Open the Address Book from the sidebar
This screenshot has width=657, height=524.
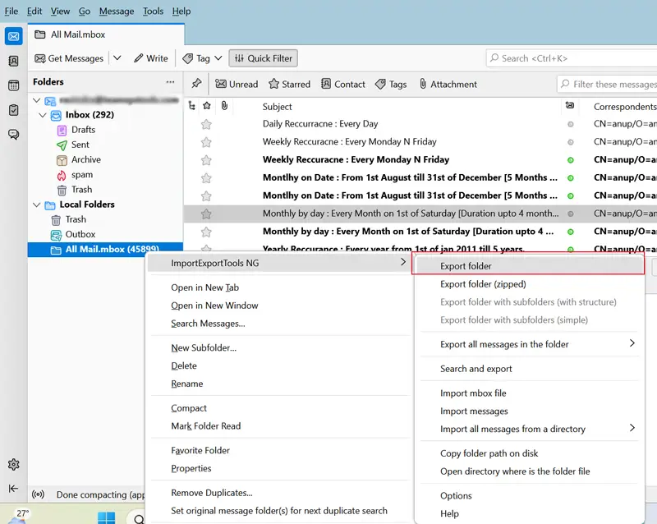(x=13, y=61)
